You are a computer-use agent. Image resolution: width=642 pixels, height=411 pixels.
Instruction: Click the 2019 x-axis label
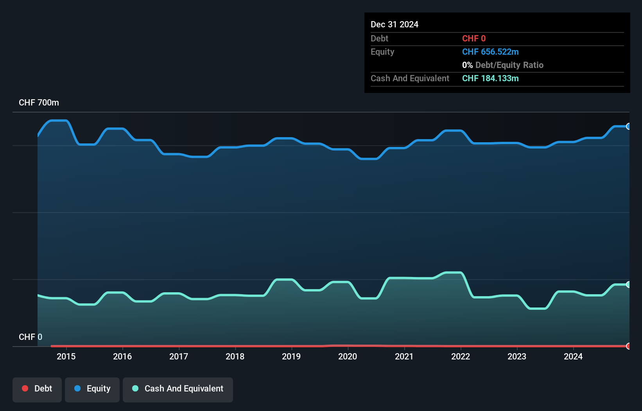tap(291, 356)
